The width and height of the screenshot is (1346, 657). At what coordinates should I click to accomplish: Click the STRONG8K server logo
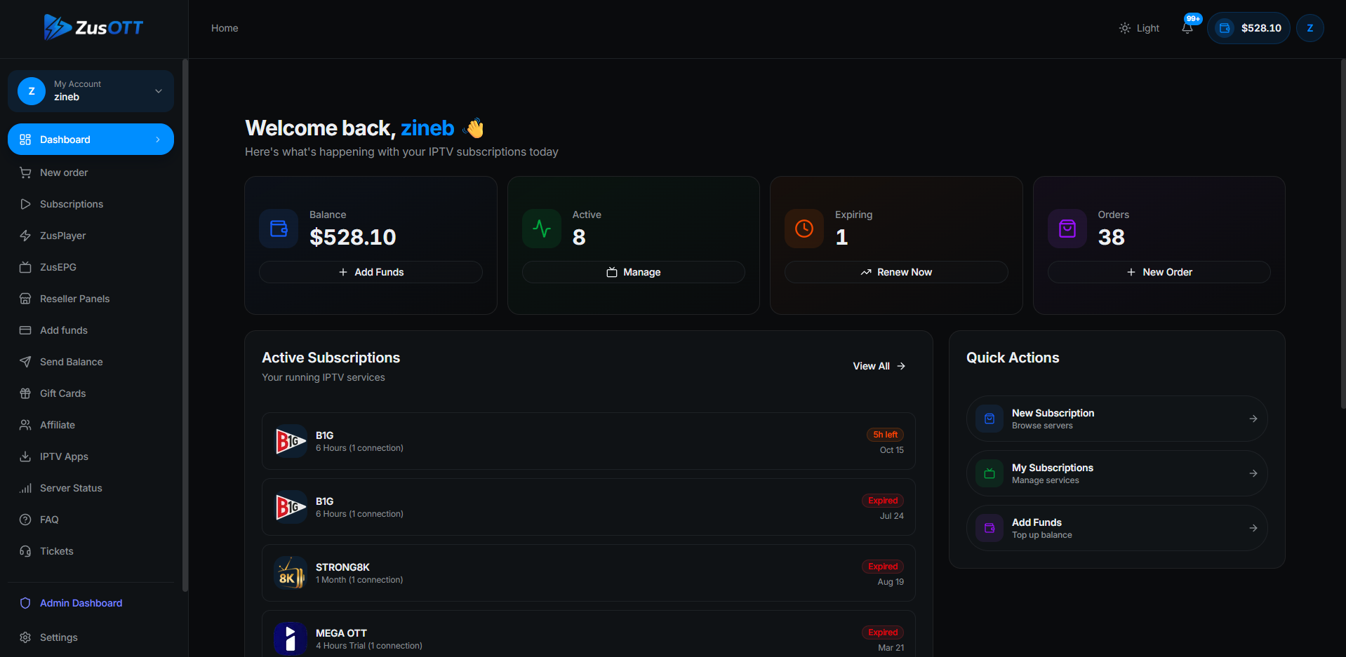[x=291, y=573]
